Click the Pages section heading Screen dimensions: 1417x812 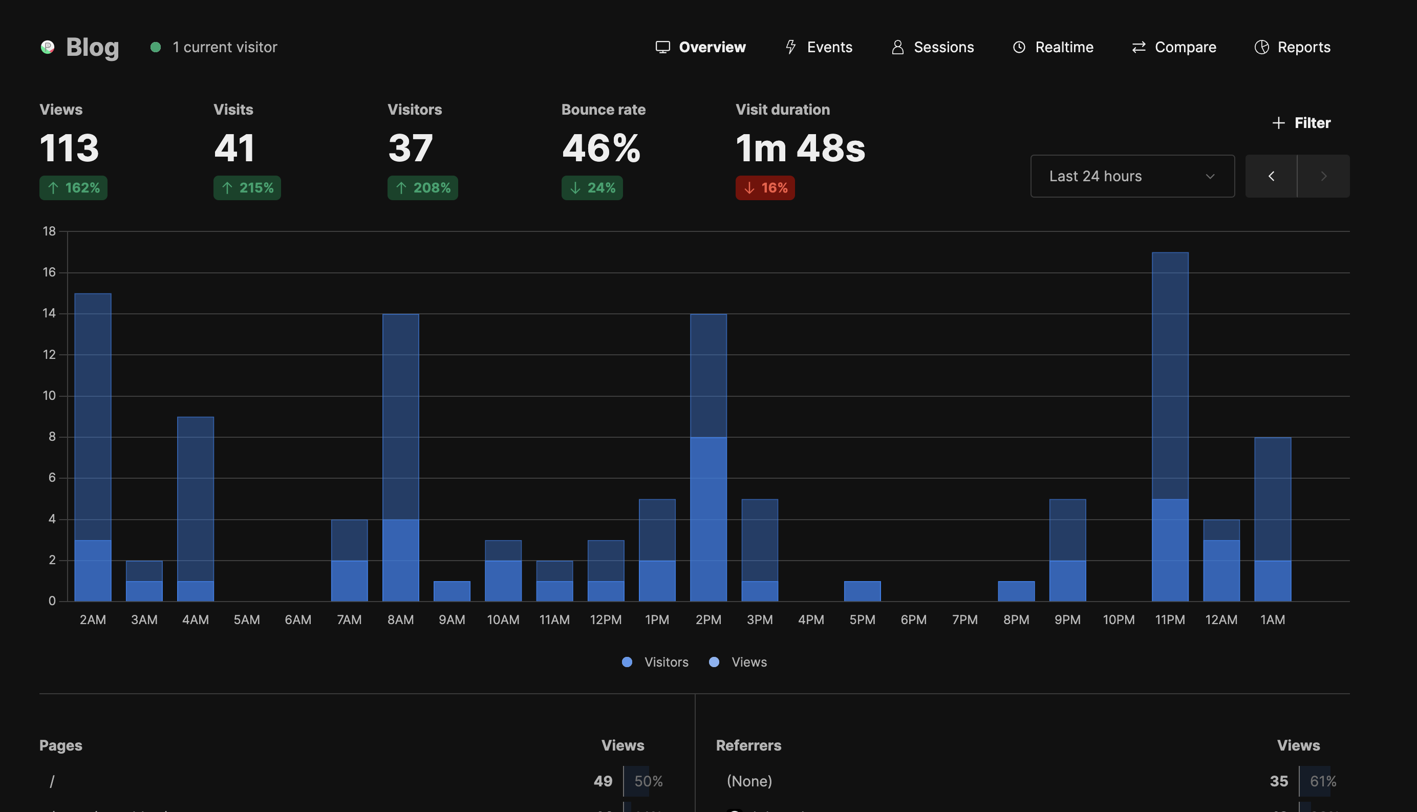coord(61,745)
